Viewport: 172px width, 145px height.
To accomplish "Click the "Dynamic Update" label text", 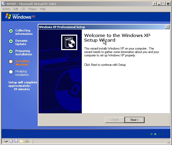I will coord(22,42).
